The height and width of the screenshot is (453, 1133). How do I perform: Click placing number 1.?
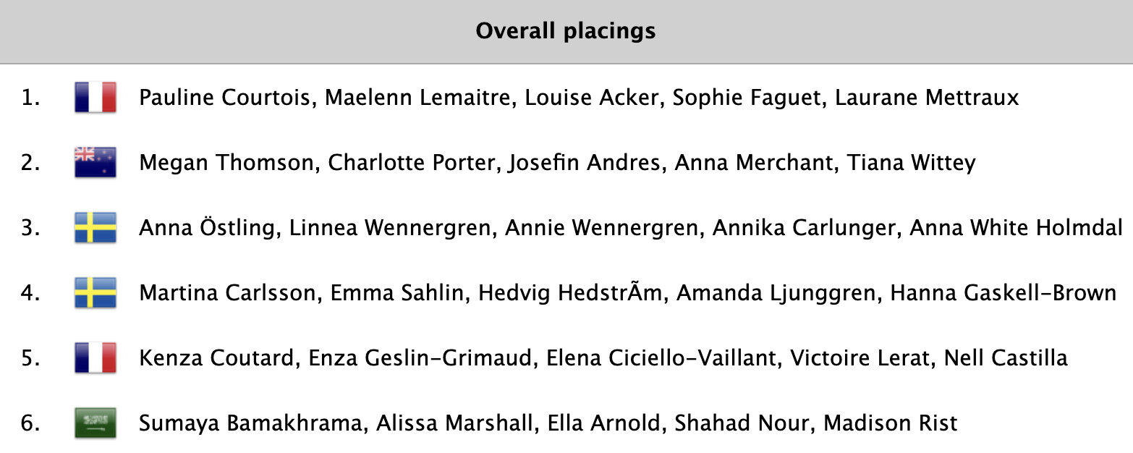[31, 98]
